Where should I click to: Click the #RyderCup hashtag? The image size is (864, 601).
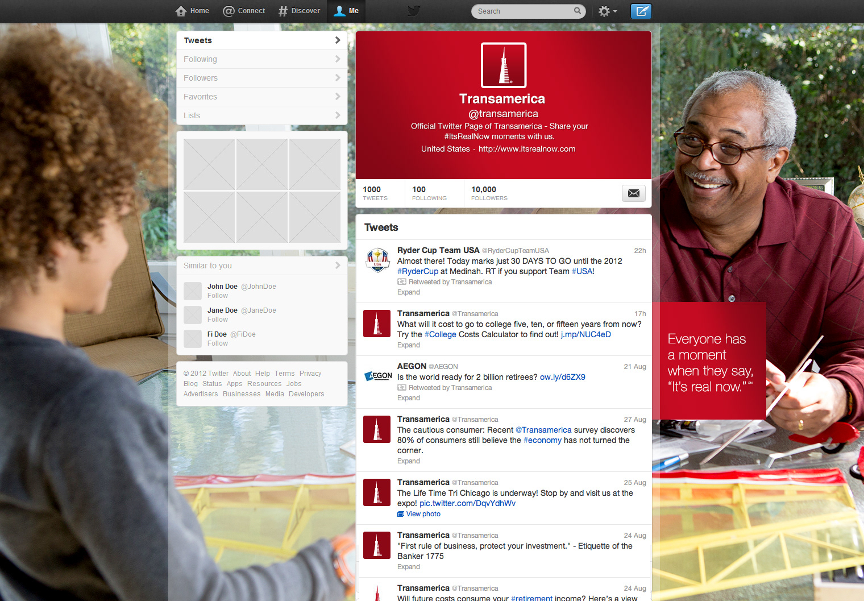pyautogui.click(x=418, y=271)
